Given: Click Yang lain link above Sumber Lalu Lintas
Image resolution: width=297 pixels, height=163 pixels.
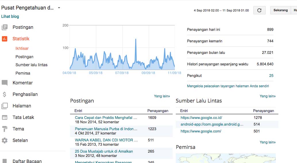Looking at the screenshot, I should [268, 96].
